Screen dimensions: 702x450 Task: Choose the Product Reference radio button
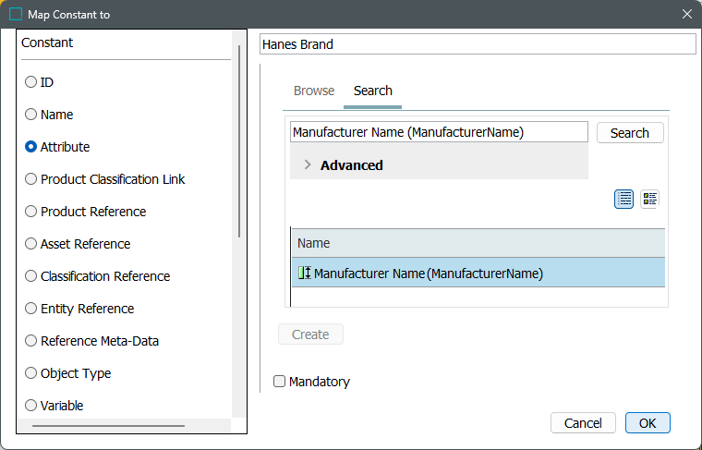coord(30,212)
